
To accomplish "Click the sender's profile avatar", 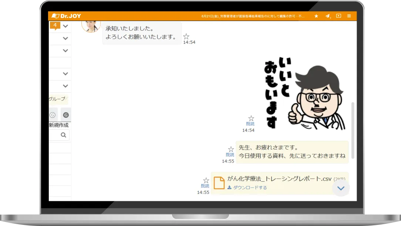I will click(x=91, y=26).
